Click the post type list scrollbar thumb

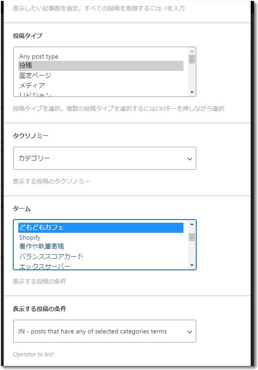click(192, 59)
